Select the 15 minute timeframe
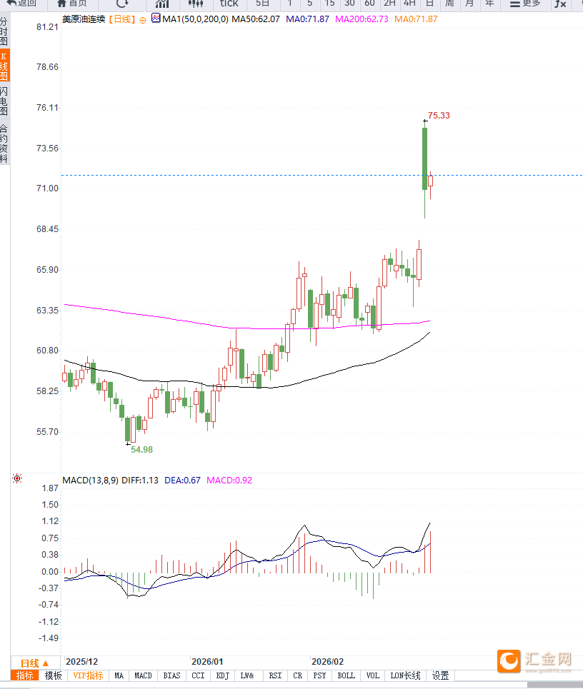This screenshot has width=583, height=689. [329, 4]
